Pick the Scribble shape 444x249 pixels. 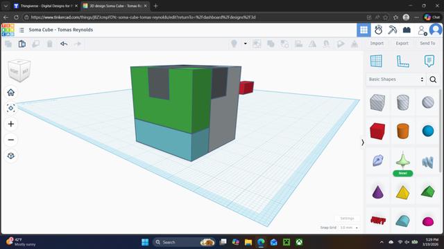click(377, 160)
